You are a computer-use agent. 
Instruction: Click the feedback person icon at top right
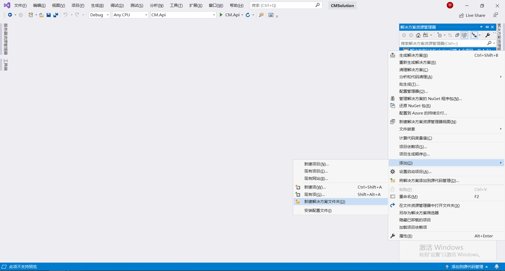(496, 15)
